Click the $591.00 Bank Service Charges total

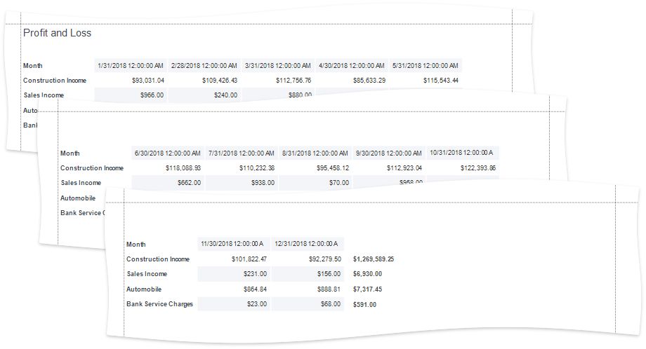[364, 305]
